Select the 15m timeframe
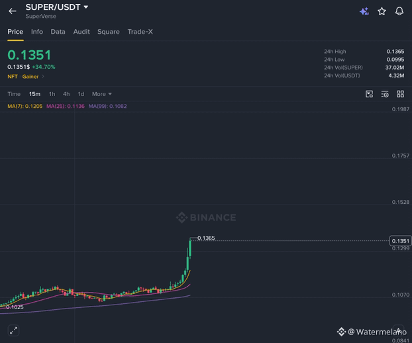This screenshot has width=412, height=343. pyautogui.click(x=34, y=94)
